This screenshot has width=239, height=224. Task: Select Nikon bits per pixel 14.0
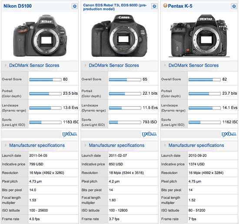tap(33, 190)
